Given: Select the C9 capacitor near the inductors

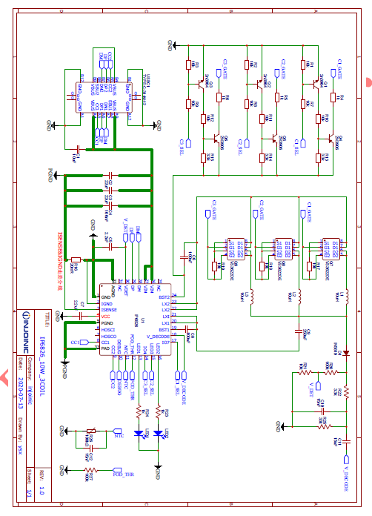Looking at the screenshot, I should pos(299,332).
